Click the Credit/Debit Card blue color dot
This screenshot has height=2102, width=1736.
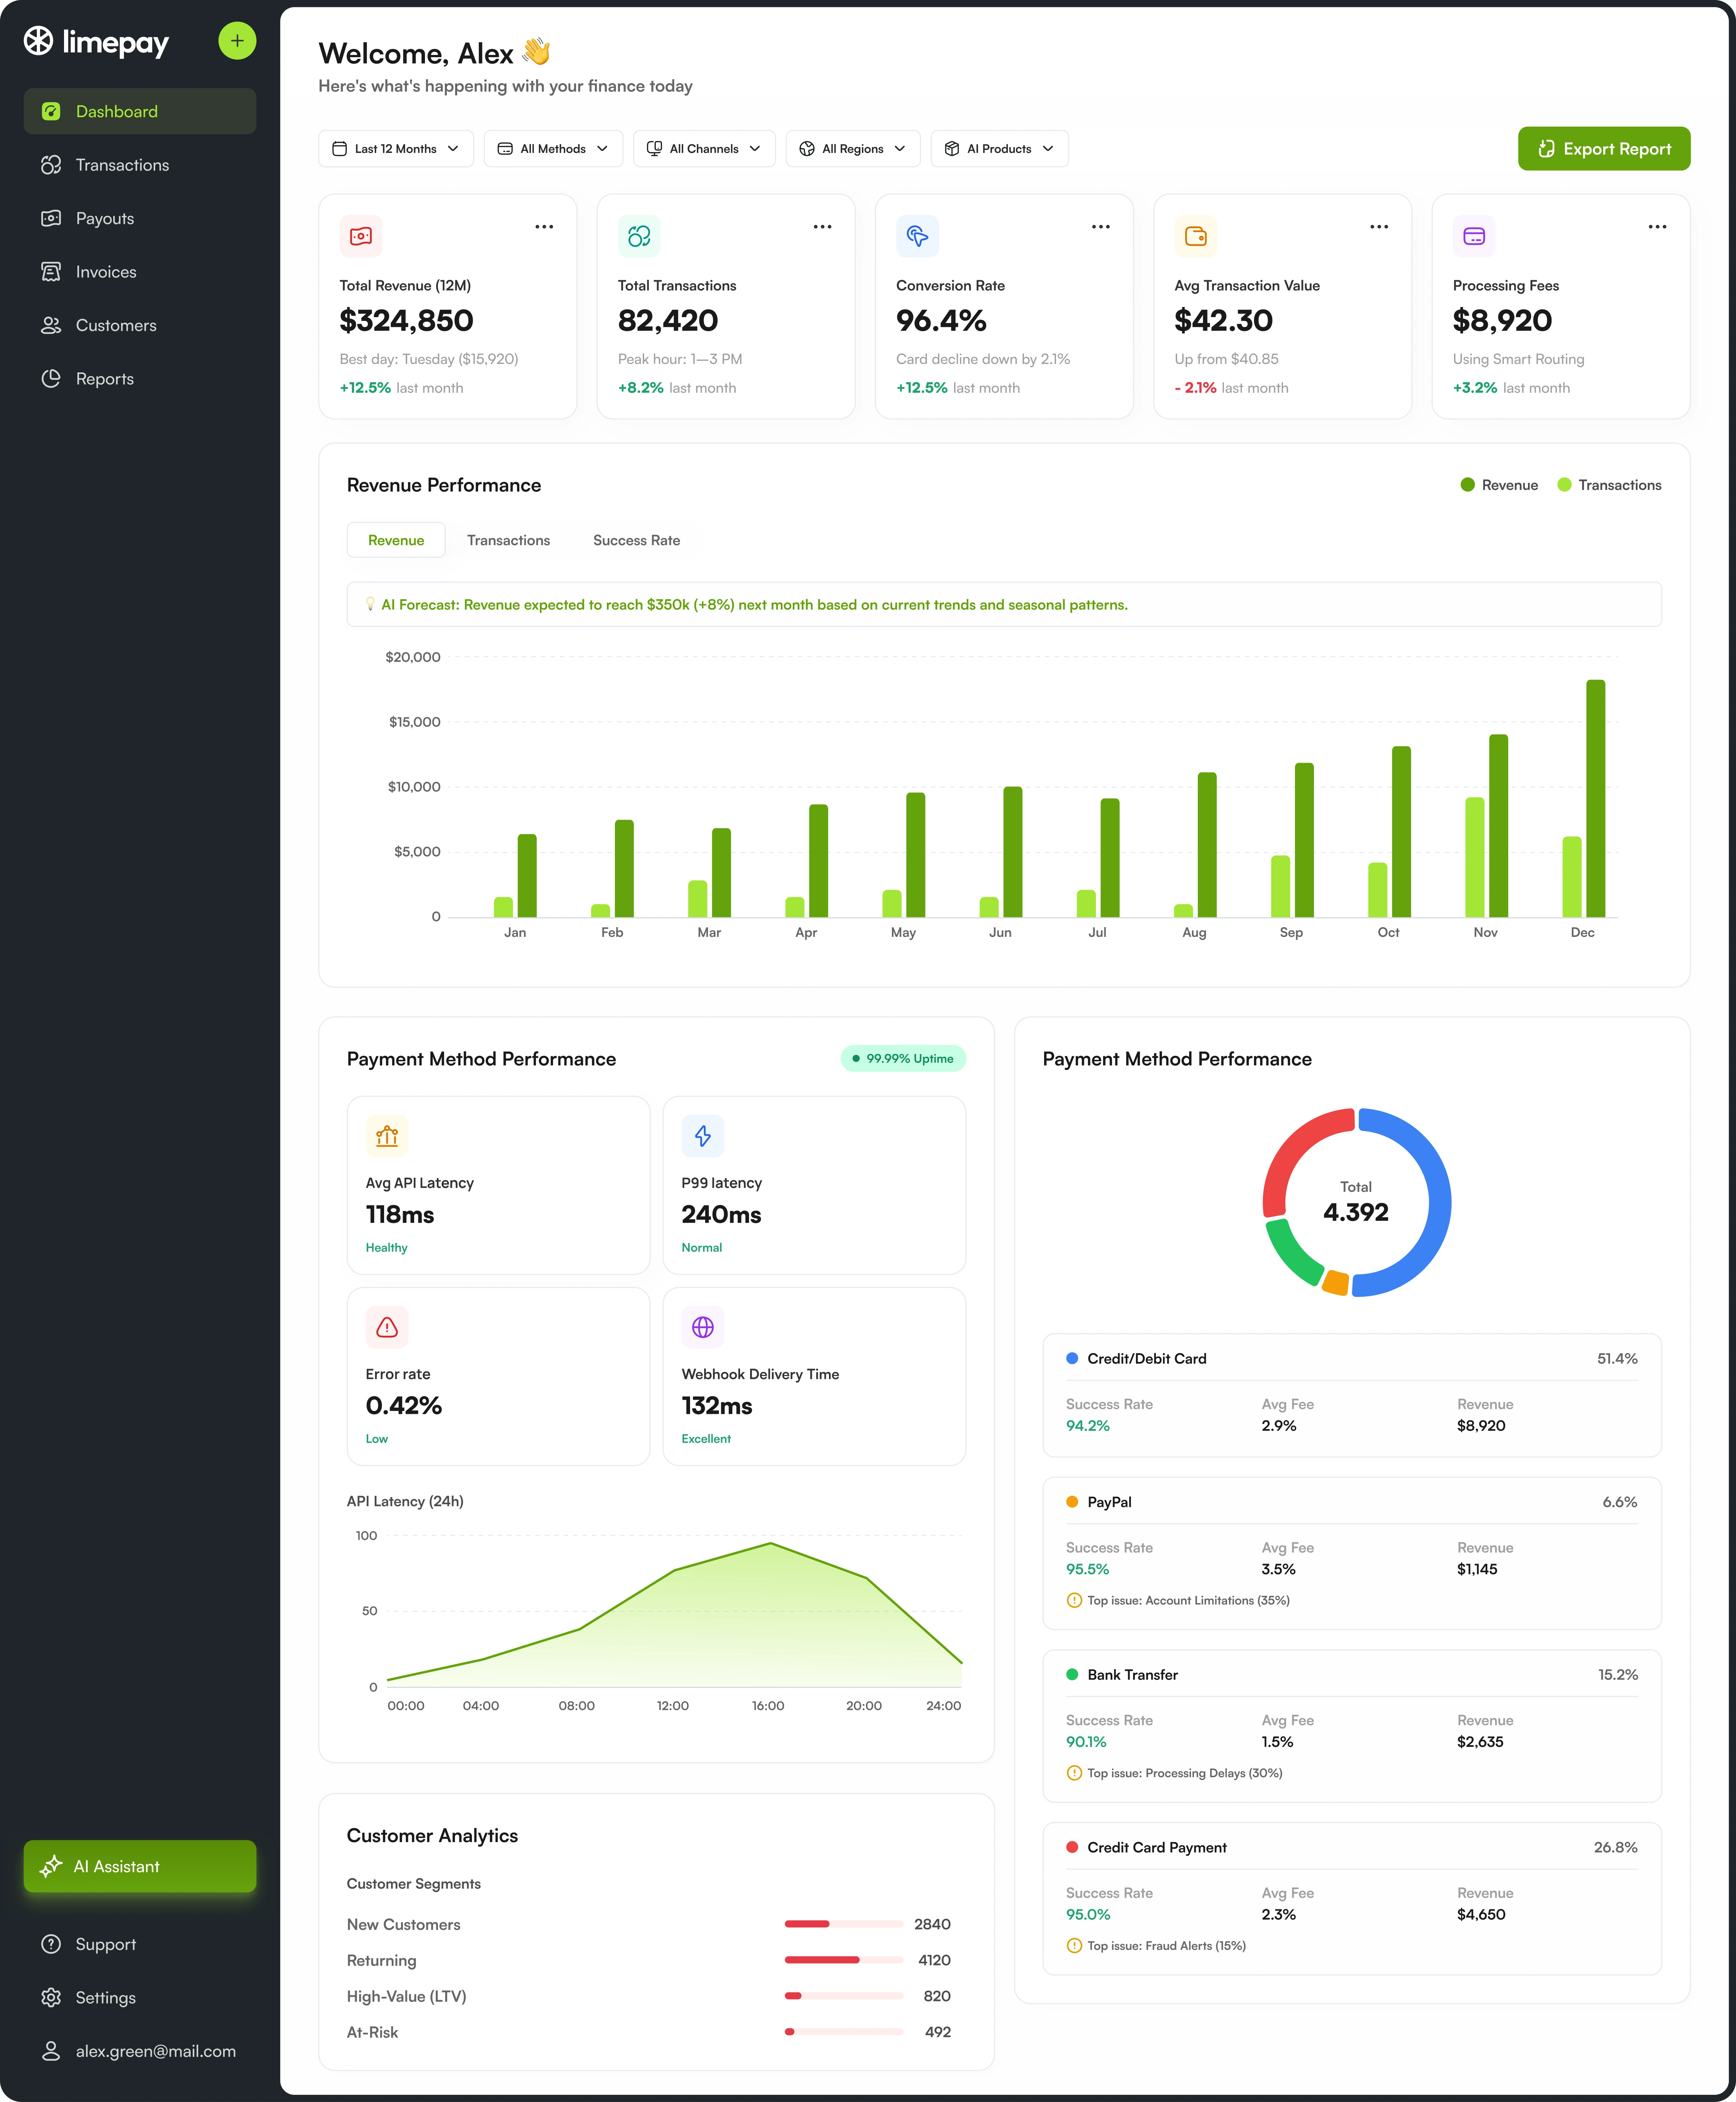1072,1358
